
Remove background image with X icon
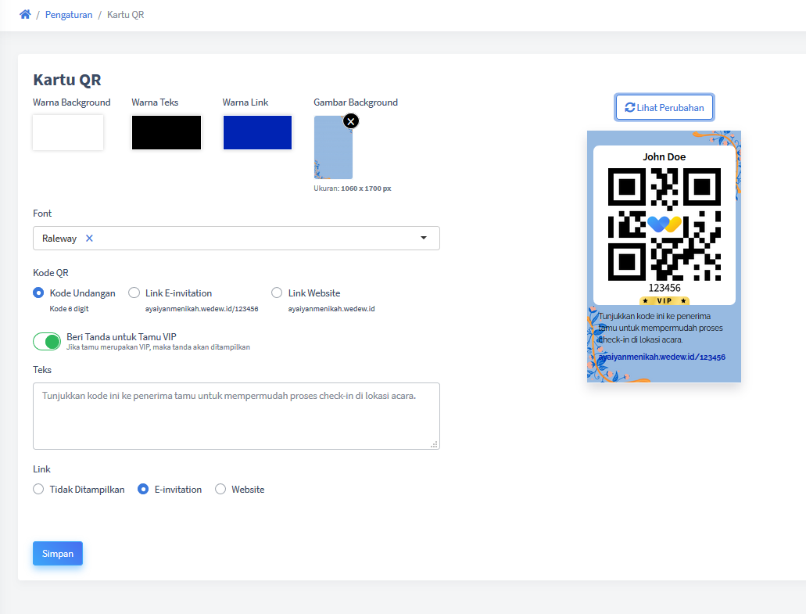coord(351,121)
